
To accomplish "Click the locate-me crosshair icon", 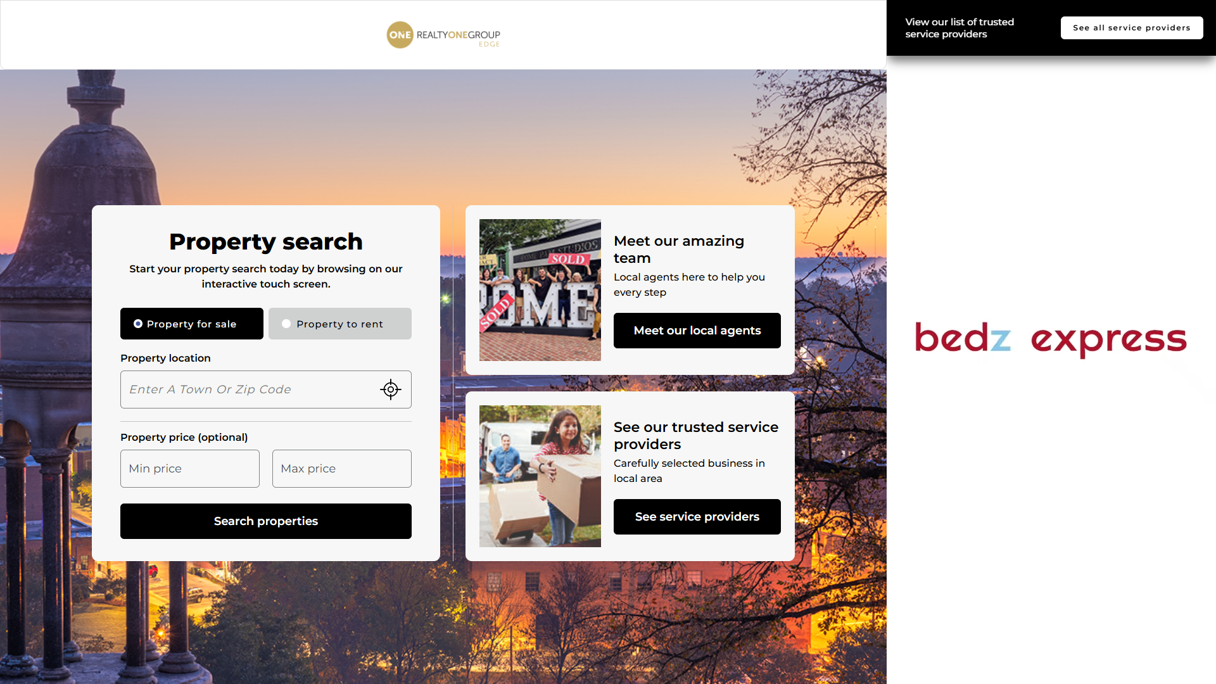I will coord(391,389).
